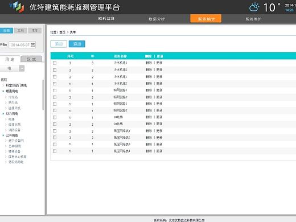The width and height of the screenshot is (296, 222).
Task: Select 停车场用电 in the tree
Action: (16, 162)
